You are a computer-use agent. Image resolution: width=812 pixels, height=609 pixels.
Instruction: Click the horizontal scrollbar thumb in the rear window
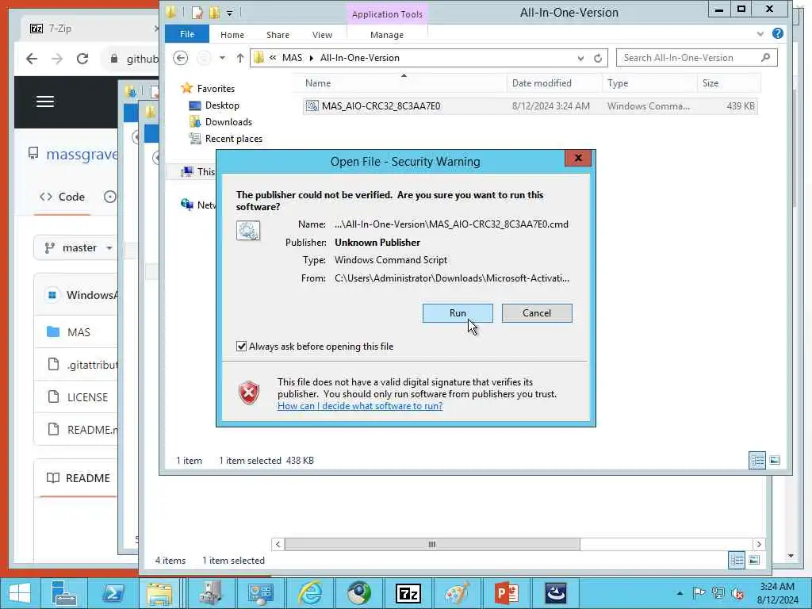point(432,544)
